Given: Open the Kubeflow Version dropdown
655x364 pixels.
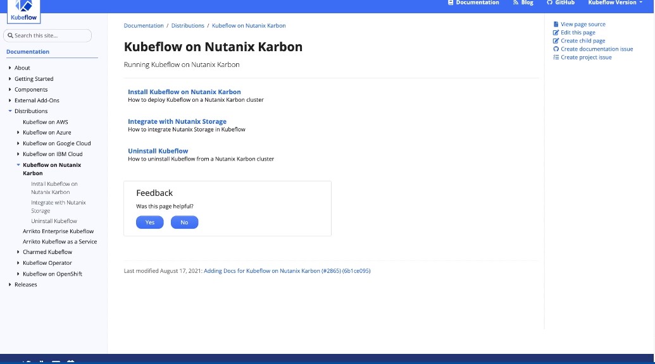Looking at the screenshot, I should coord(614,3).
